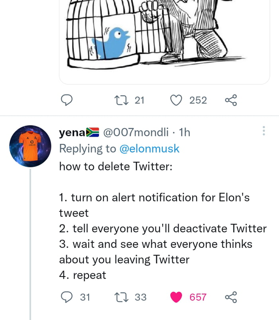Unlike yena's tweet via the pink heart
The width and height of the screenshot is (279, 320).
pos(177,297)
